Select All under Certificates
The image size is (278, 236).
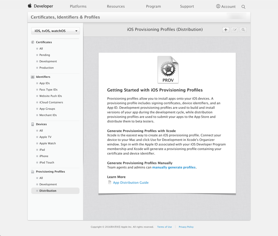41,48
